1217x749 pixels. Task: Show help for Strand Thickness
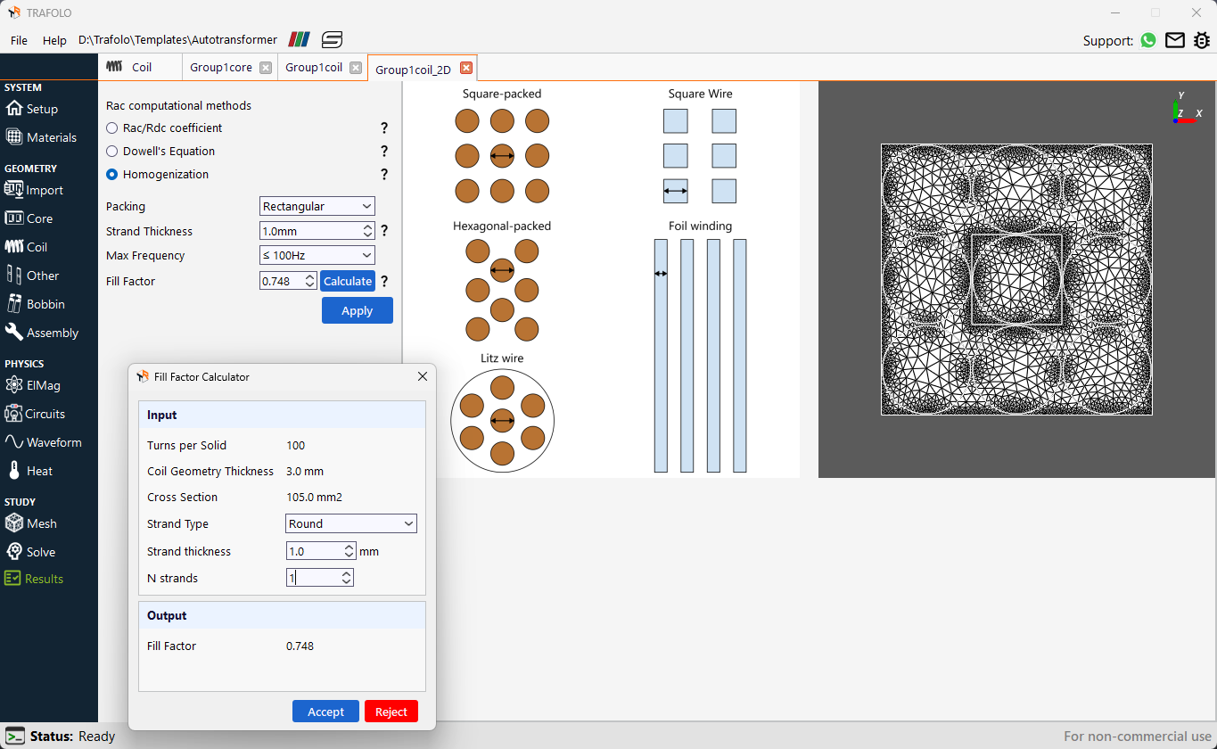pyautogui.click(x=384, y=231)
